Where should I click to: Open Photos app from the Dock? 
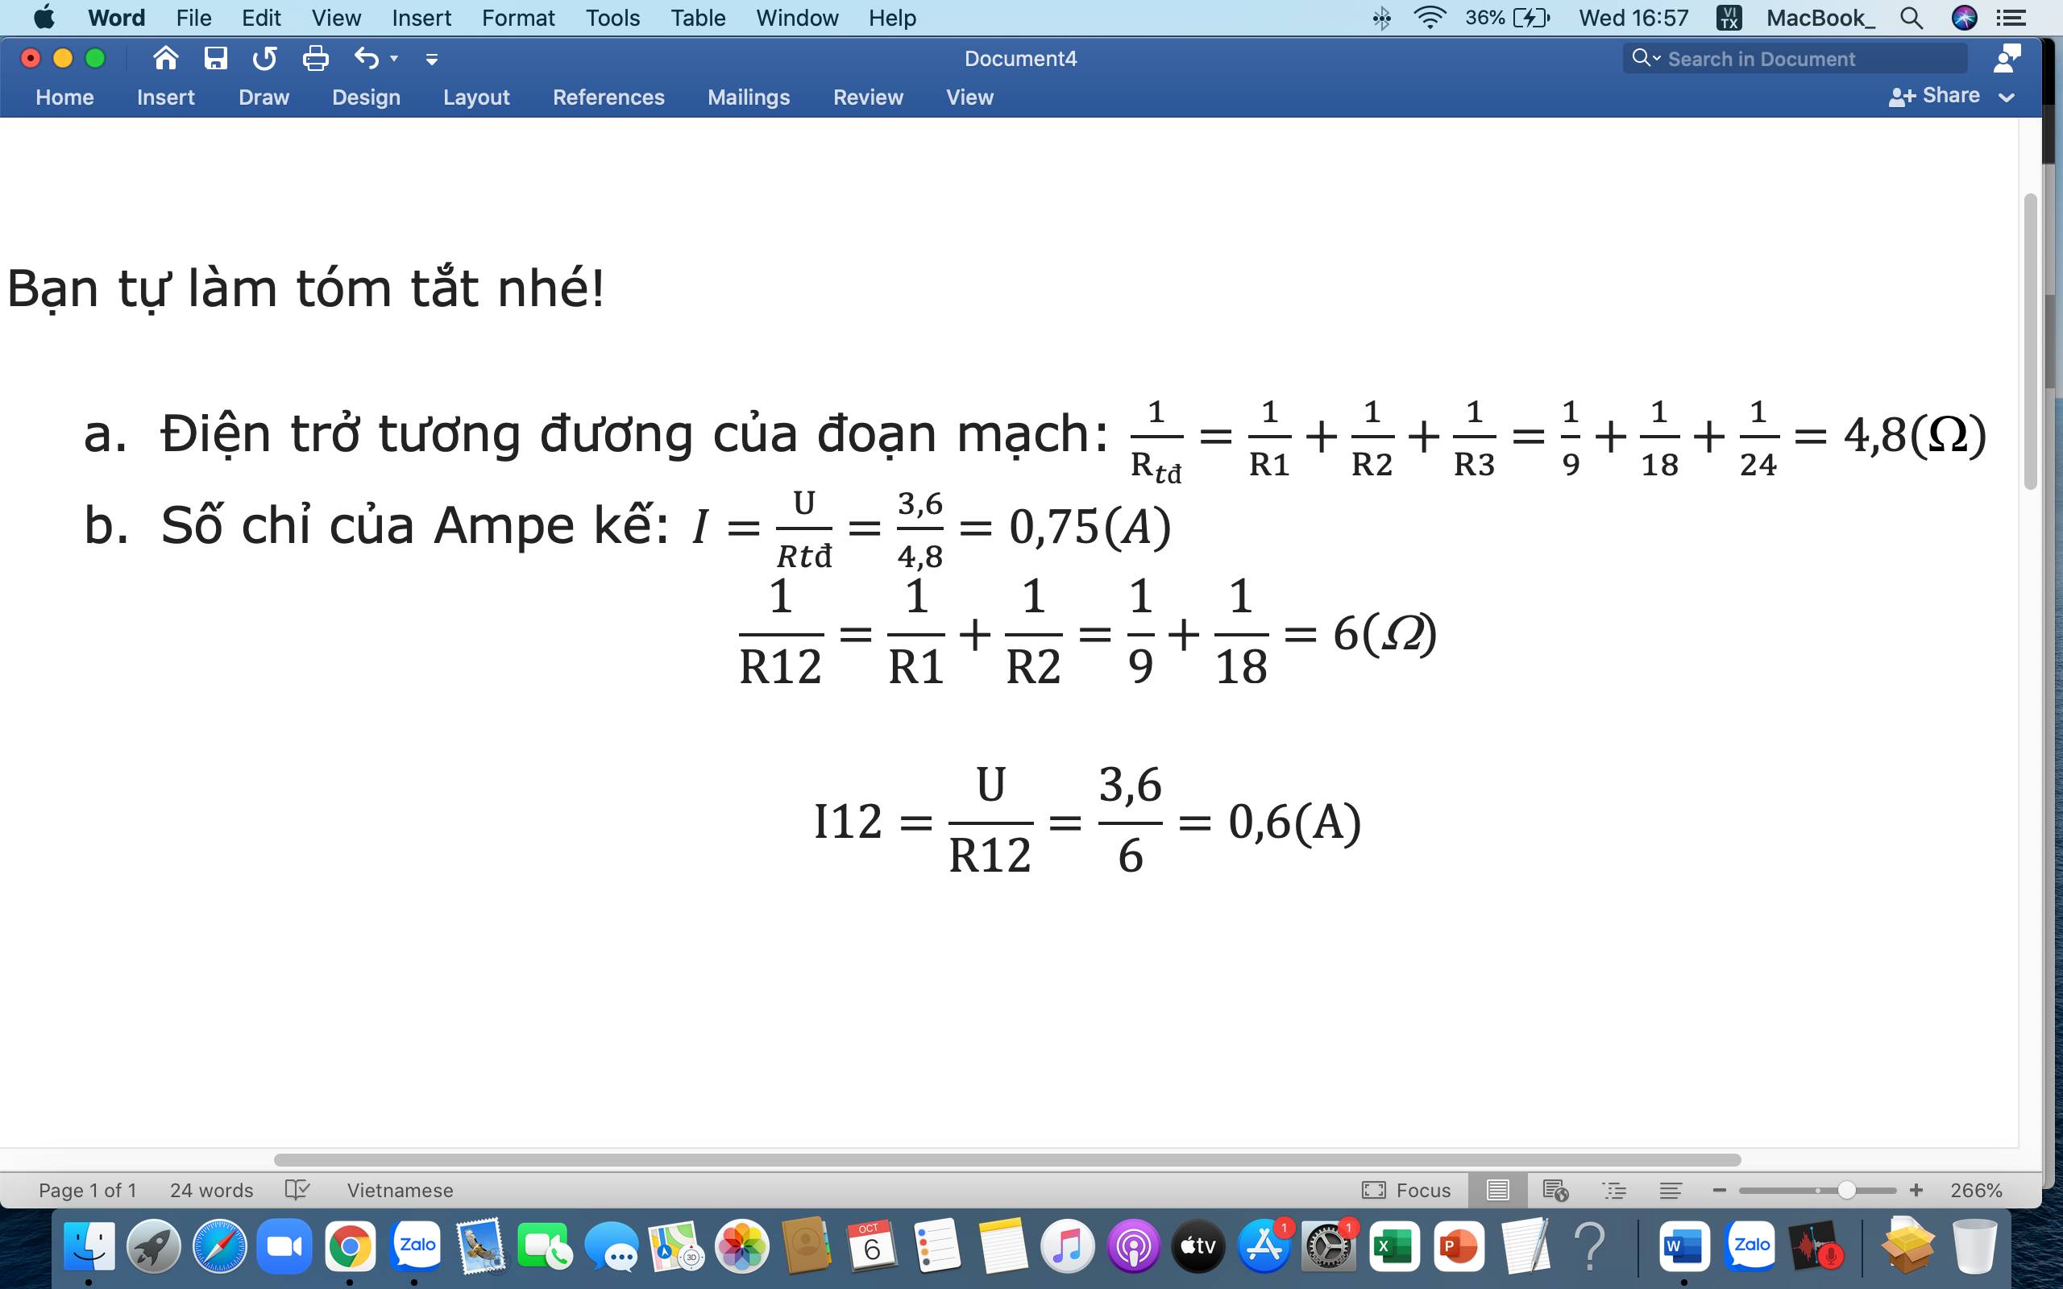[x=741, y=1247]
